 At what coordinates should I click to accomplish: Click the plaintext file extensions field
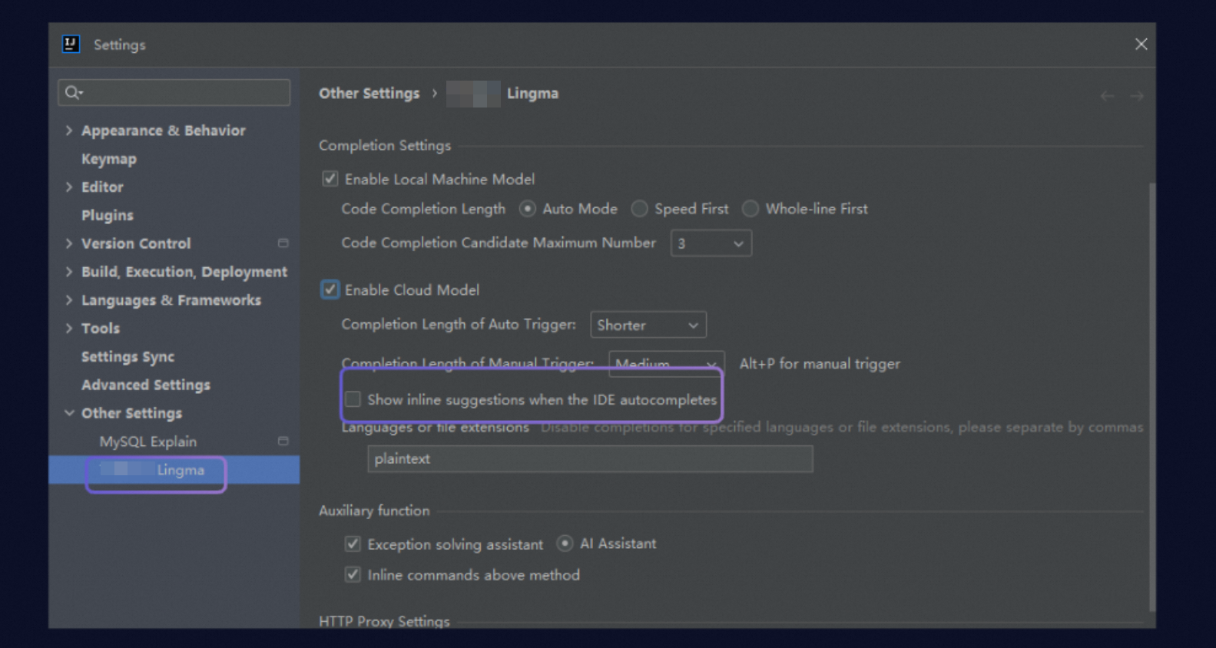pos(590,458)
